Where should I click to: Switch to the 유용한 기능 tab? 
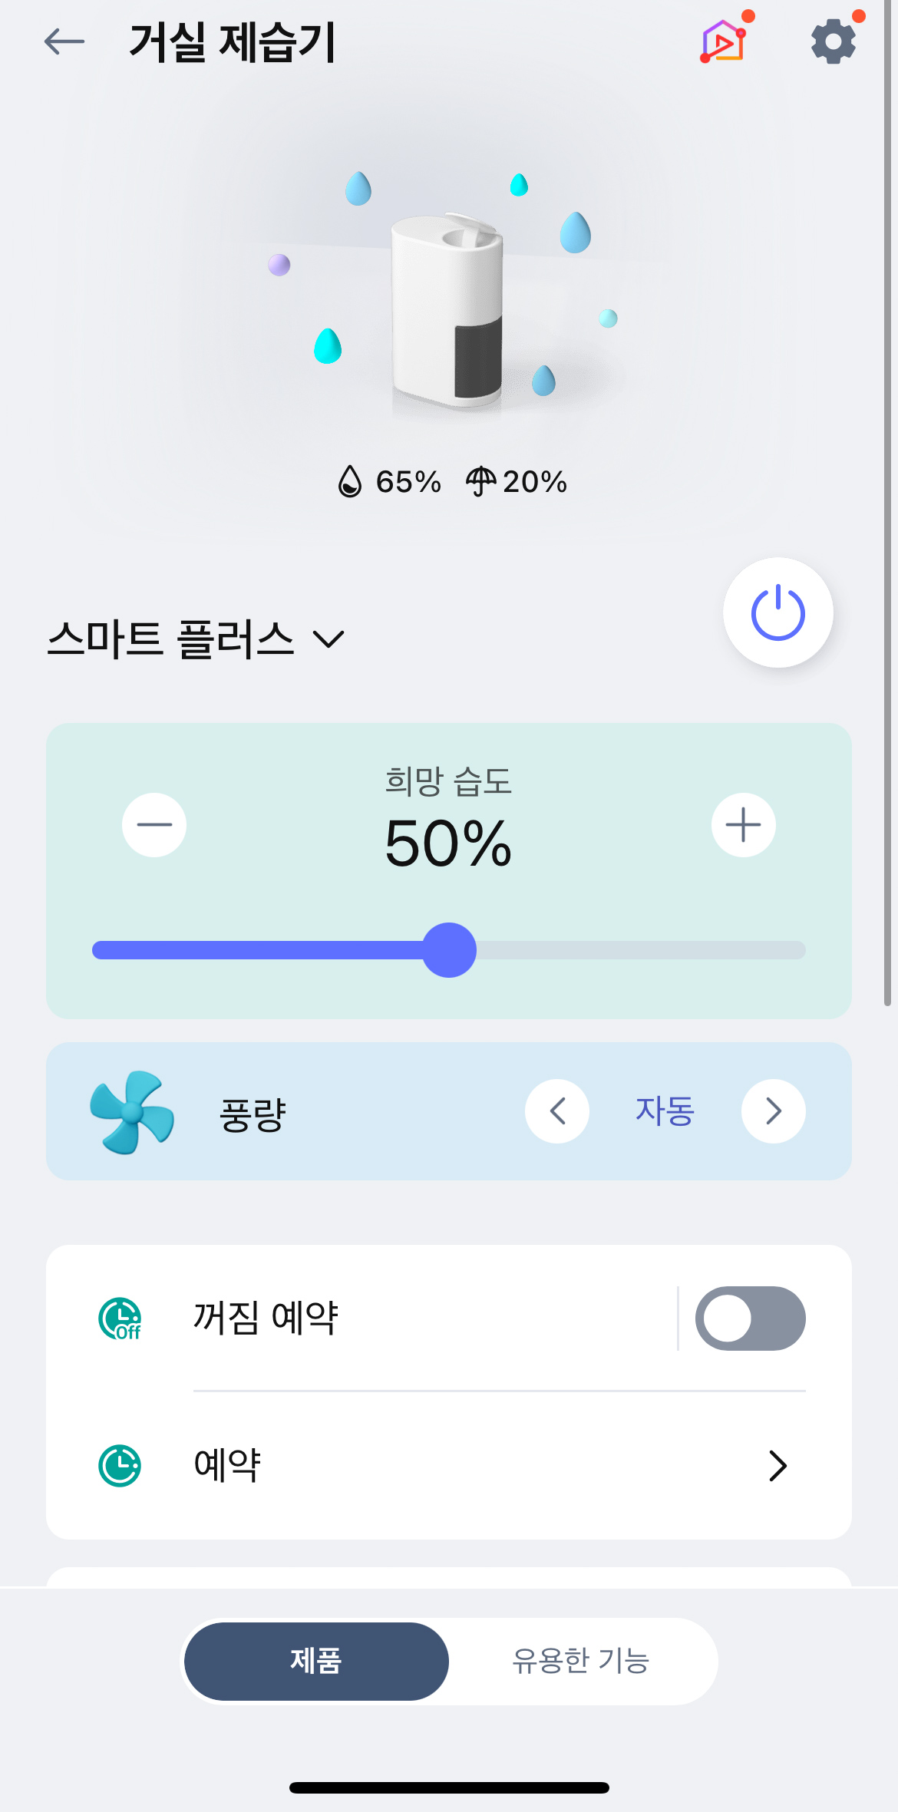point(581,1661)
